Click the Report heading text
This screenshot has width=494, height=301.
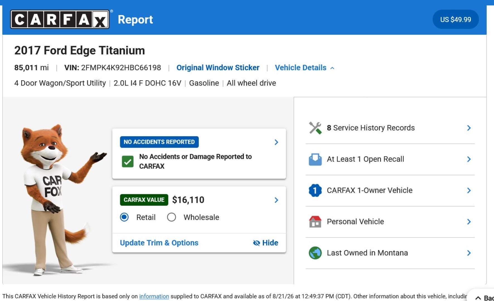click(x=135, y=20)
